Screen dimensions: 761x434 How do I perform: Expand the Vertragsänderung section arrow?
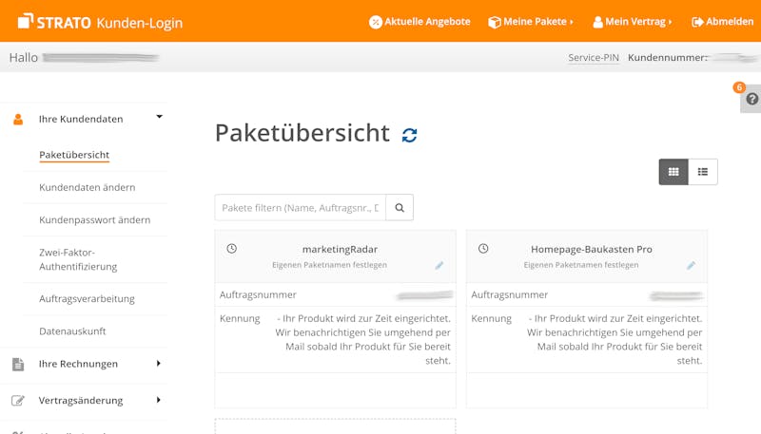pos(158,400)
